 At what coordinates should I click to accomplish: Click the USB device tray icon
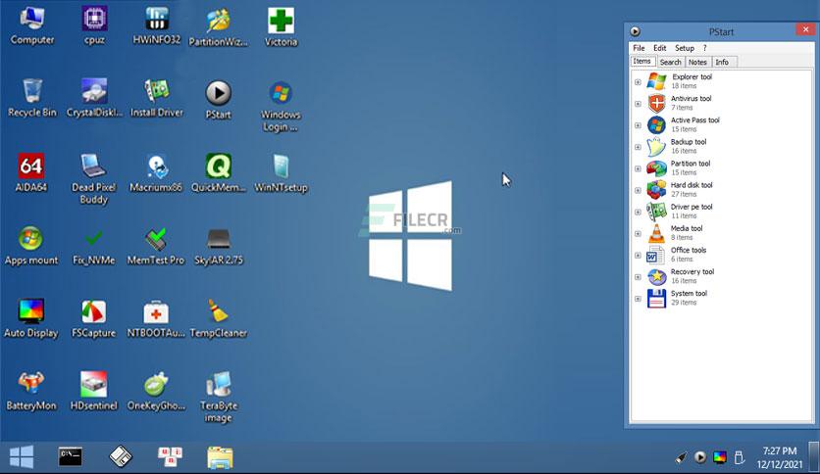click(739, 457)
